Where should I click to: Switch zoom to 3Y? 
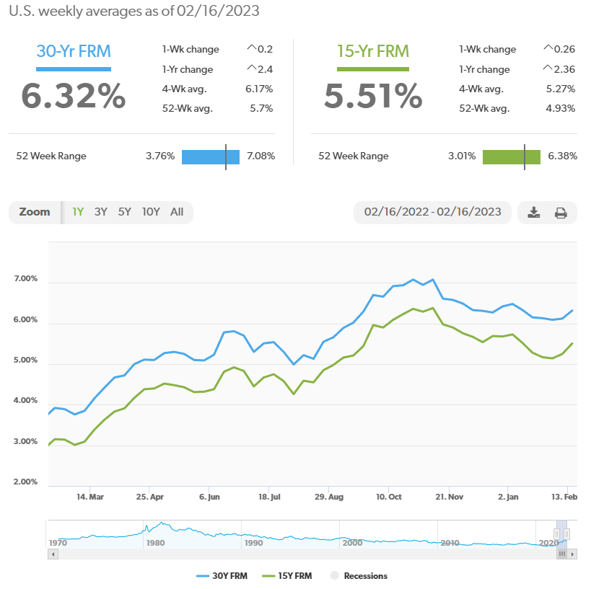(101, 212)
